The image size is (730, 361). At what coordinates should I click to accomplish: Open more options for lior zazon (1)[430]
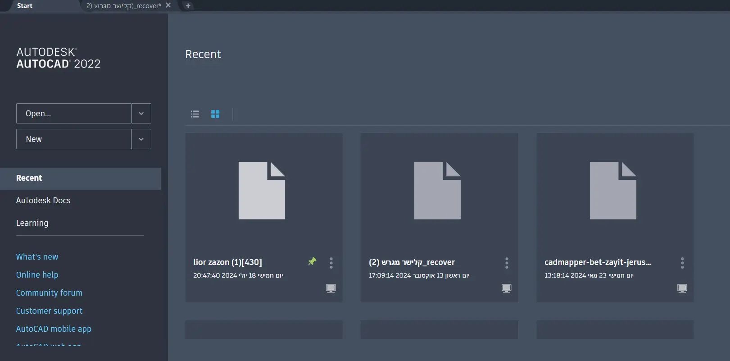coord(331,263)
